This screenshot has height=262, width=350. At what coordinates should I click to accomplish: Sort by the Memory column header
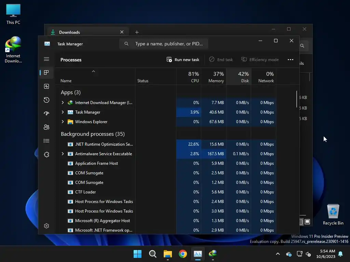point(214,77)
